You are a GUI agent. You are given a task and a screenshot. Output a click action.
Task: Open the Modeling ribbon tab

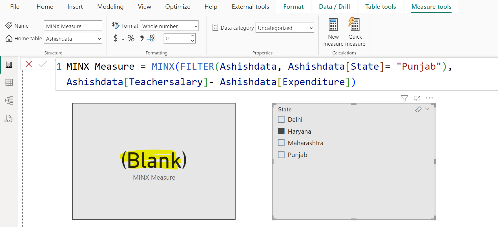coord(110,7)
